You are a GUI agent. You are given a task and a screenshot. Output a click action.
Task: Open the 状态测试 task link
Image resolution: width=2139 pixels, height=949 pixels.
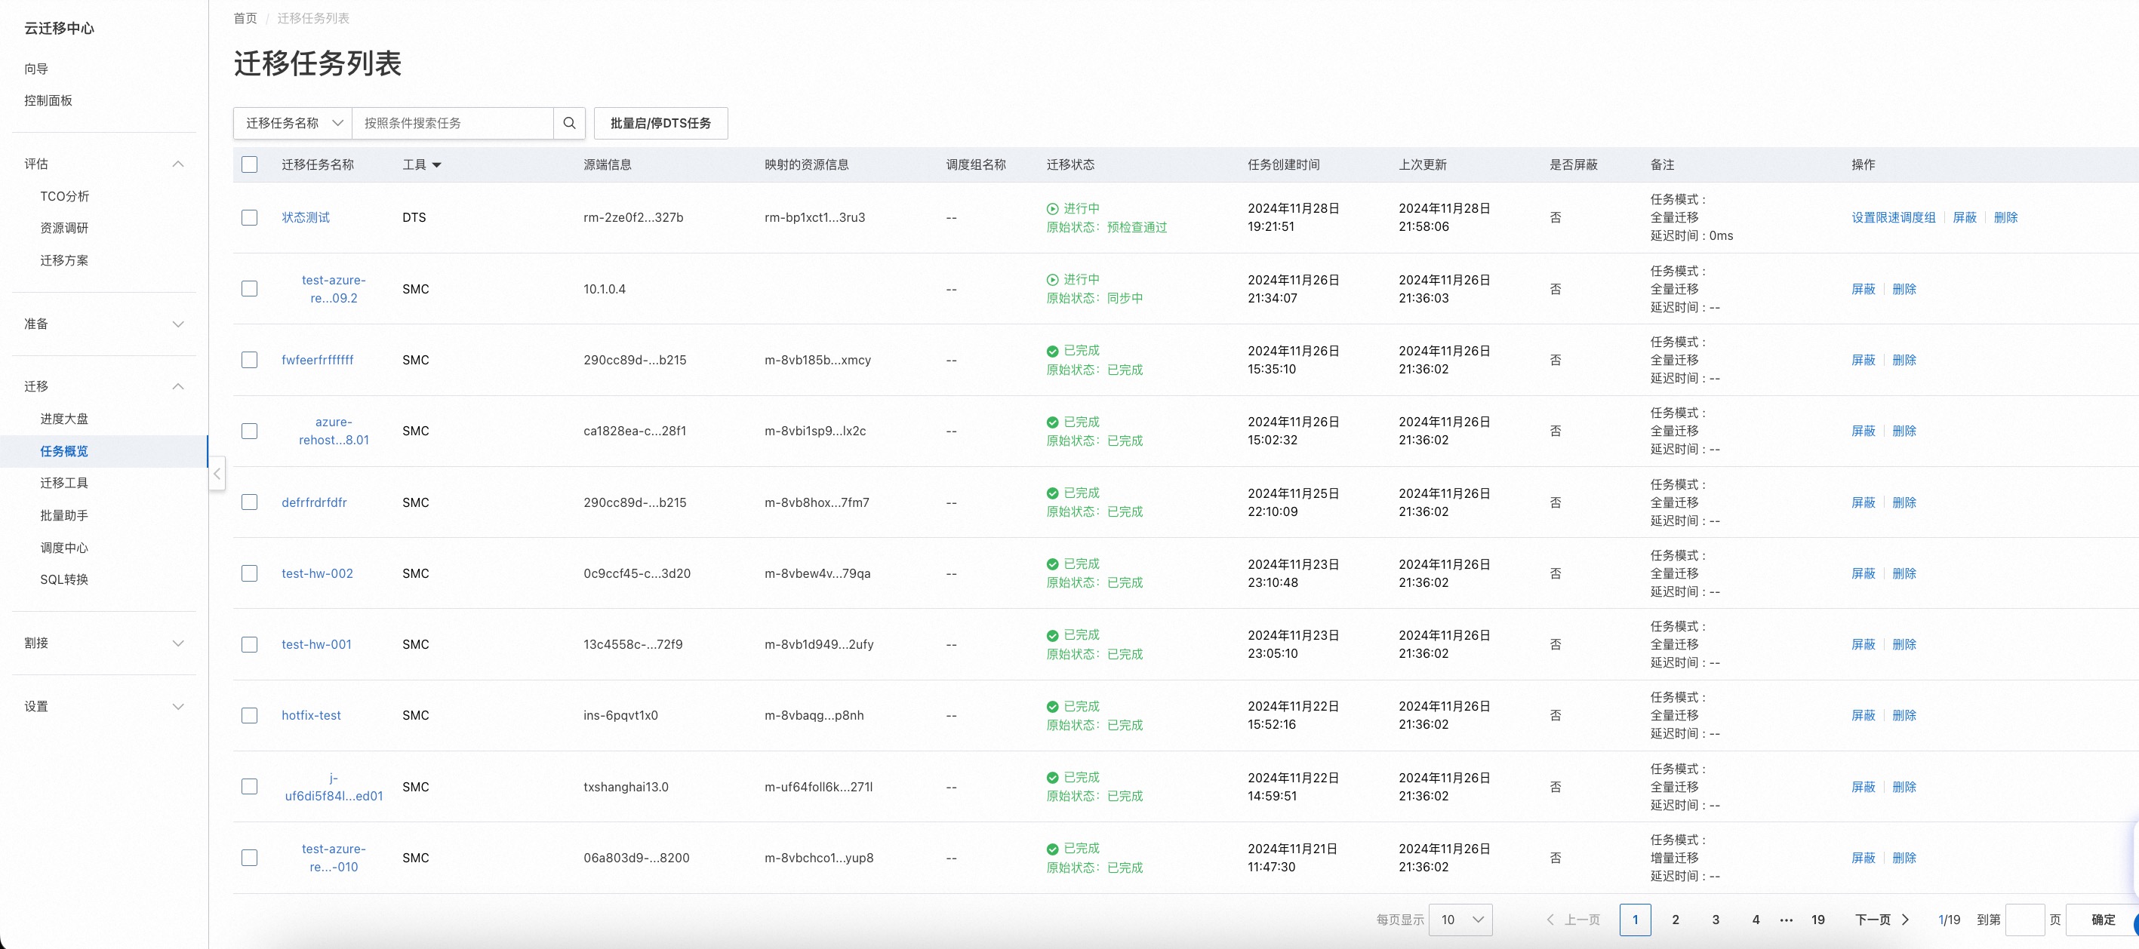[x=306, y=217]
